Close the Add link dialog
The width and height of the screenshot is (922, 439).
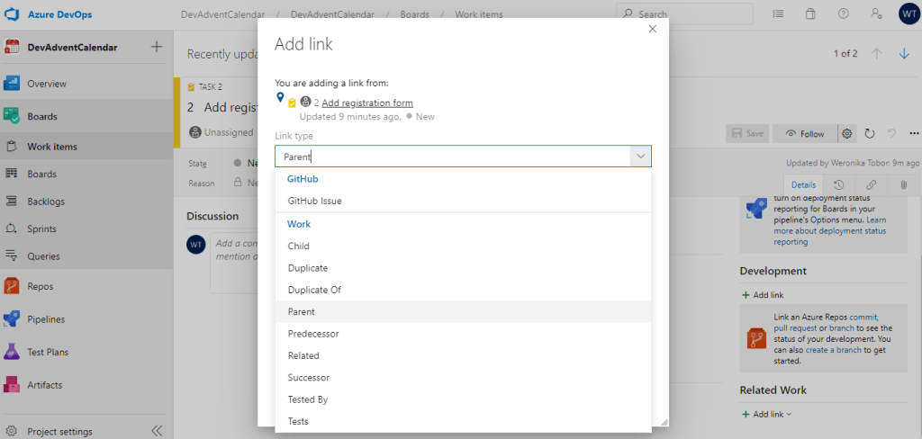pyautogui.click(x=653, y=29)
